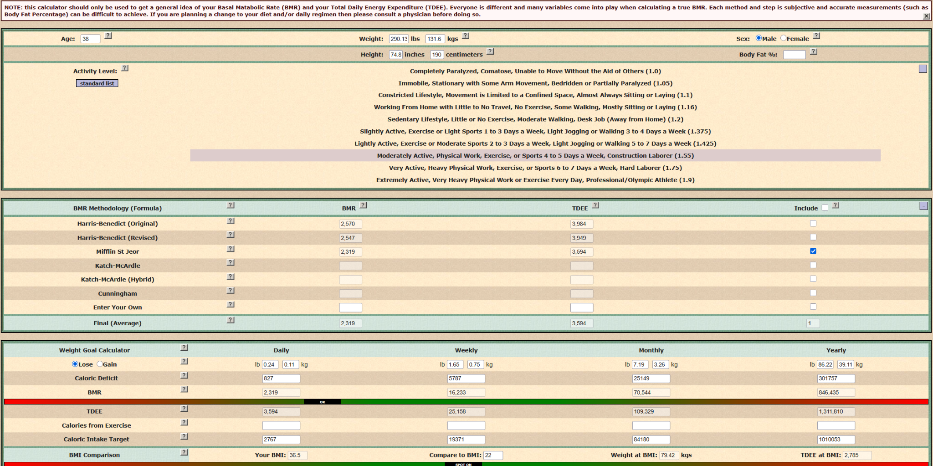933x466 pixels.
Task: Click the Body Fat % input field
Action: pyautogui.click(x=794, y=55)
